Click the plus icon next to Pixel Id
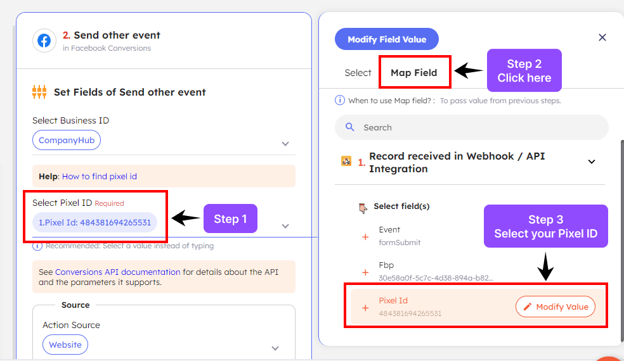The height and width of the screenshot is (361, 624). click(x=365, y=307)
